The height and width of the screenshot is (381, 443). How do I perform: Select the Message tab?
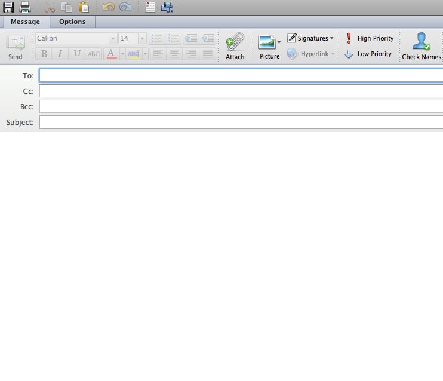point(25,22)
